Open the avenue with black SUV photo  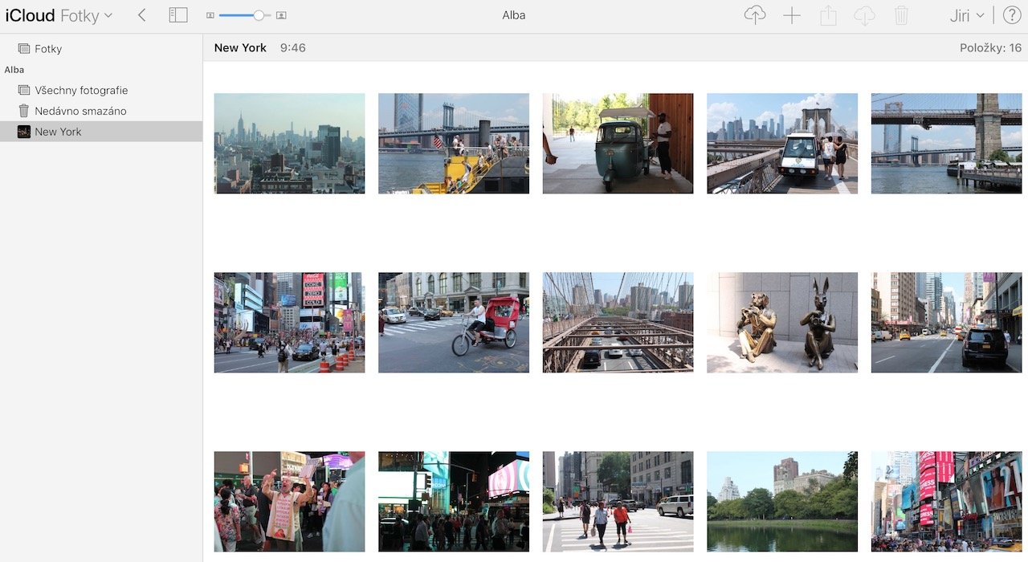[x=946, y=323]
